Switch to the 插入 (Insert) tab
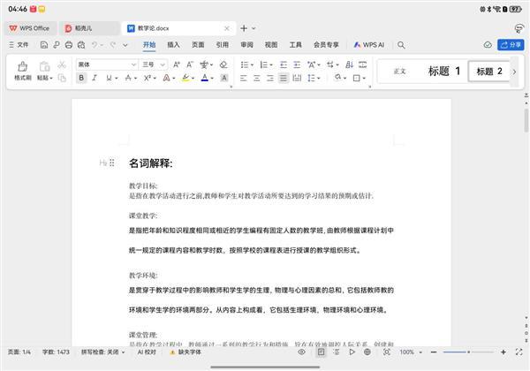 [x=173, y=44]
